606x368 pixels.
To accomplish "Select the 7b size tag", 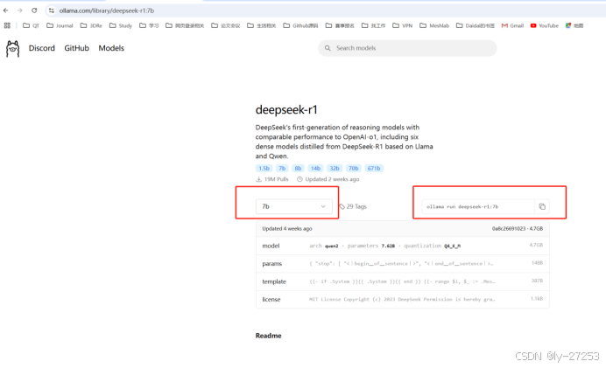I will pyautogui.click(x=282, y=168).
